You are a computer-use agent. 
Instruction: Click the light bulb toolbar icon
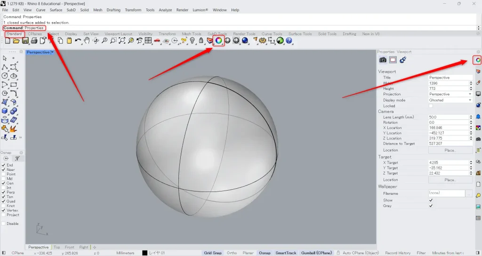pyautogui.click(x=192, y=41)
